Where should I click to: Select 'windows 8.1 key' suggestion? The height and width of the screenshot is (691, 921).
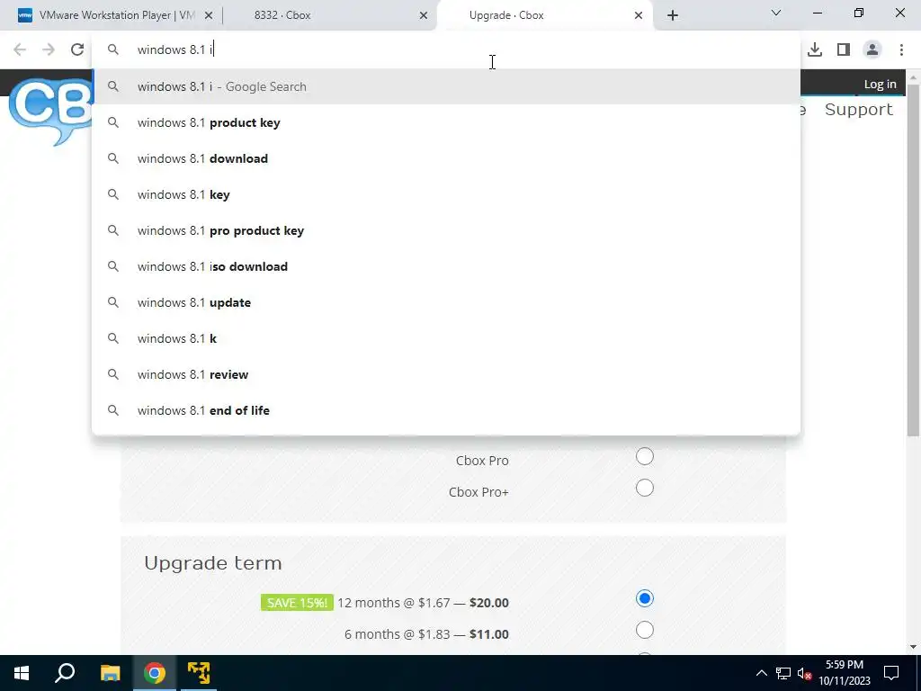point(446,194)
